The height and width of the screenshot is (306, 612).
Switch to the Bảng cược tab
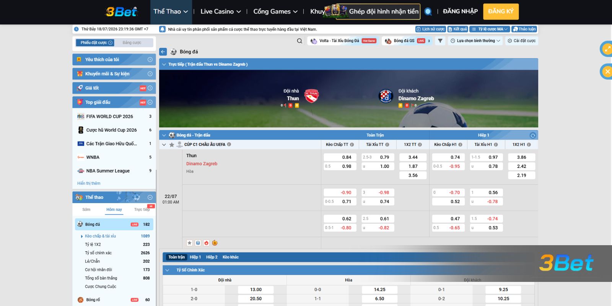pos(132,43)
